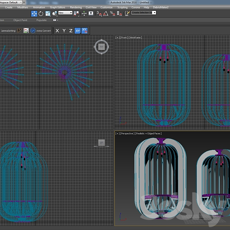Open the Workspace: Default dropdown
This screenshot has height=230, width=230.
coord(10,3)
